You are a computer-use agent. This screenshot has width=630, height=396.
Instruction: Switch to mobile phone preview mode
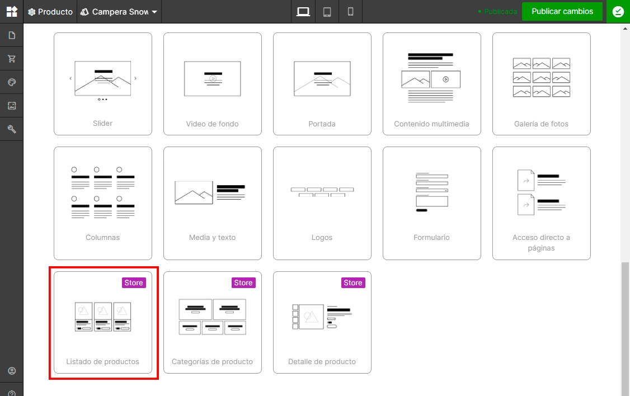pyautogui.click(x=350, y=12)
